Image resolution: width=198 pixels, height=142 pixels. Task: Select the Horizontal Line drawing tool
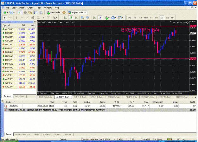point(22,18)
